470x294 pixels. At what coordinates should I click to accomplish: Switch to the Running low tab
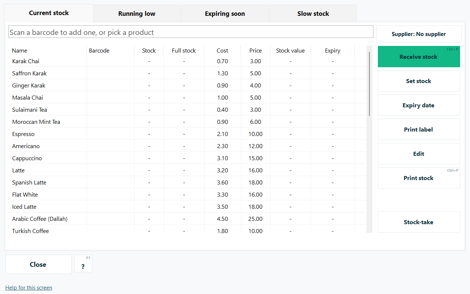pyautogui.click(x=137, y=14)
